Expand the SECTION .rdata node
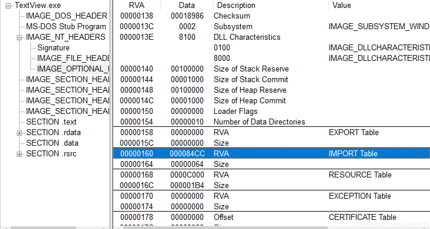The height and width of the screenshot is (229, 430). point(19,133)
